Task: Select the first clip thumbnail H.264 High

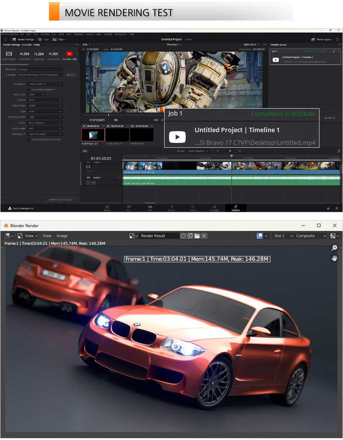Action: 93,135
